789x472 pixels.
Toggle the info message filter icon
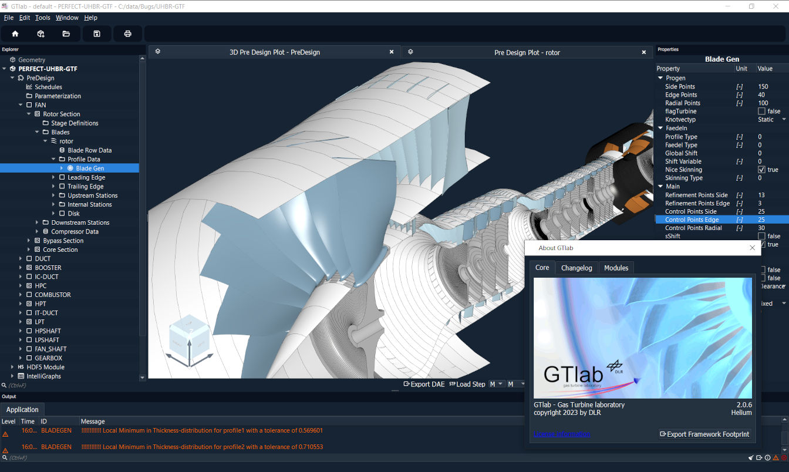767,457
